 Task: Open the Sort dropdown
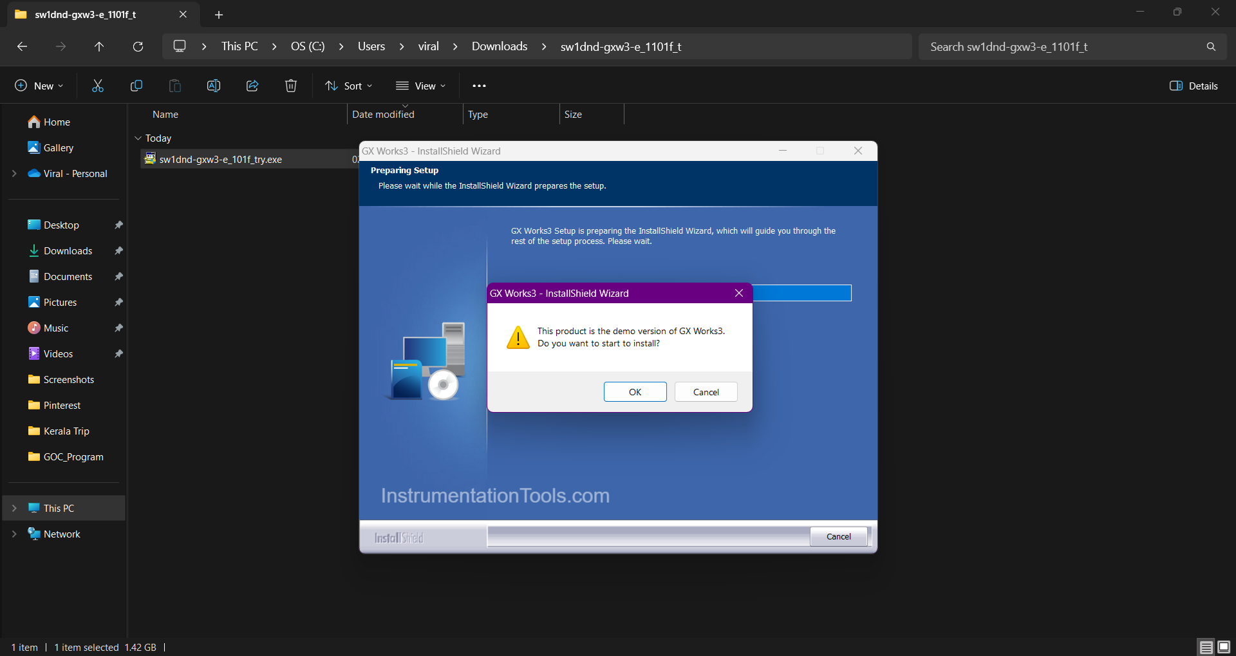coord(348,86)
